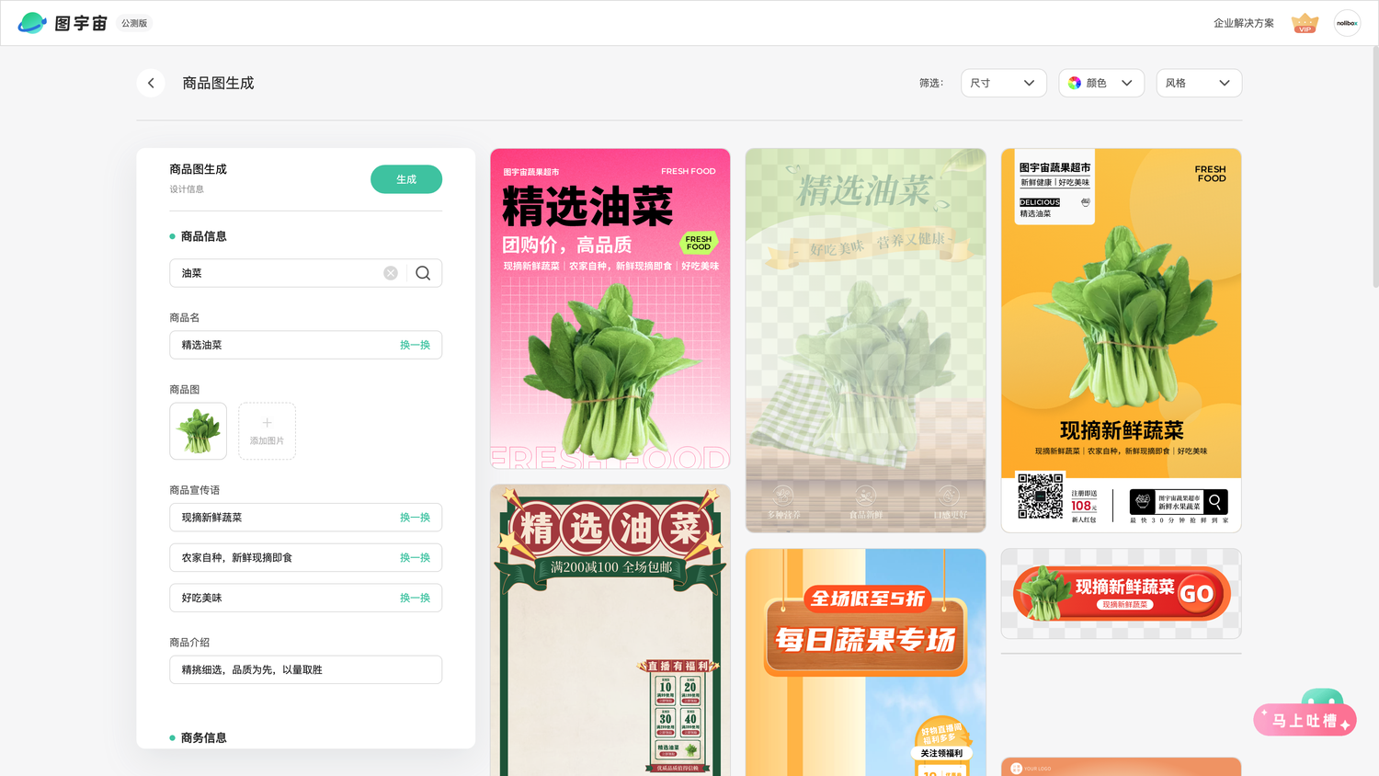Select the 每日蔬果专场 poster template
The height and width of the screenshot is (776, 1379).
tap(865, 662)
